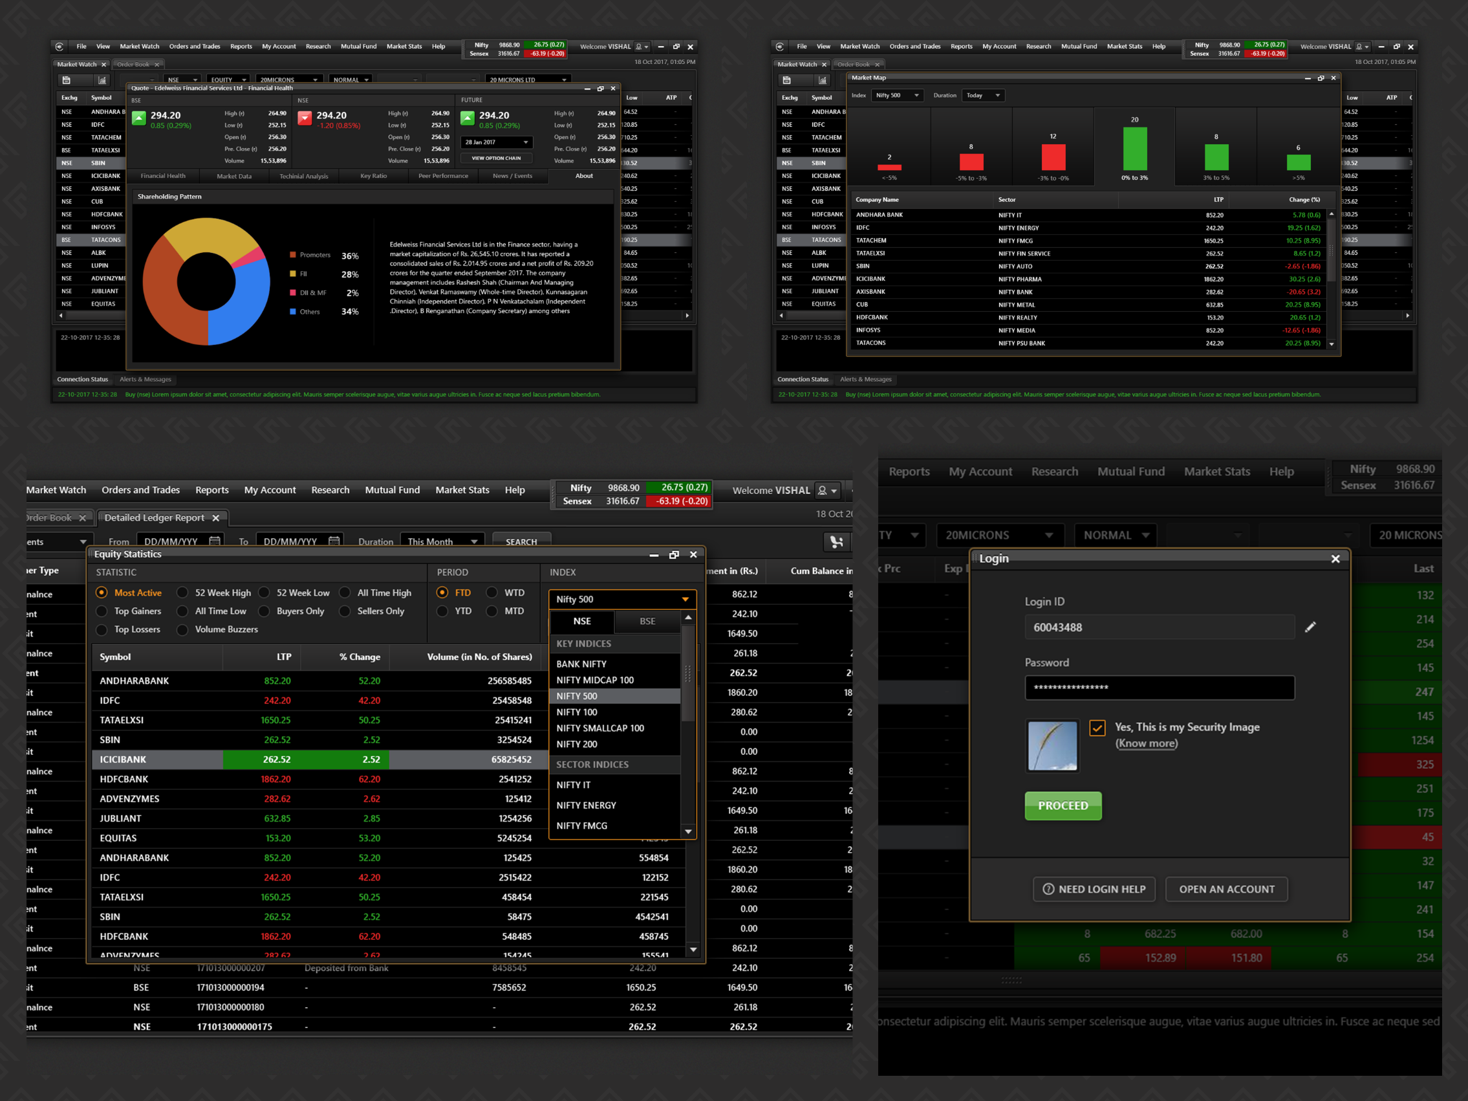Click the scroll-down arrow of the Equity Statistics table
The image size is (1468, 1101).
(693, 950)
